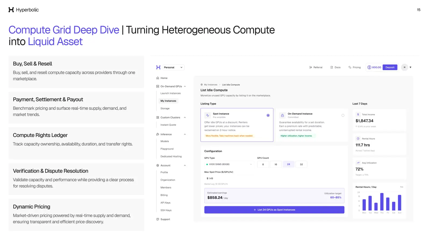Collapse the On-Demand GPUs section
The width and height of the screenshot is (429, 239).
tap(185, 86)
